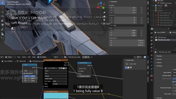The image size is (176, 99).
Task: Click the properties panel search magnifier
Action: [x=169, y=29]
